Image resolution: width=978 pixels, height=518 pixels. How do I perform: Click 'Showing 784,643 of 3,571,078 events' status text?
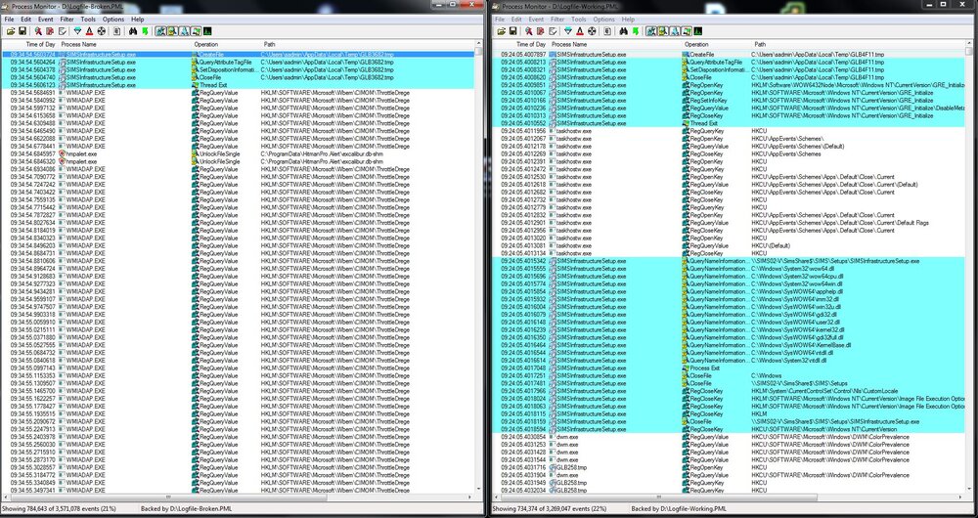tap(59, 509)
